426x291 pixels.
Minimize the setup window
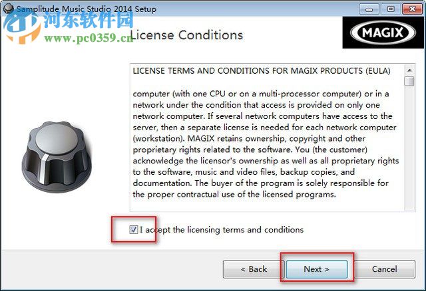(369, 9)
